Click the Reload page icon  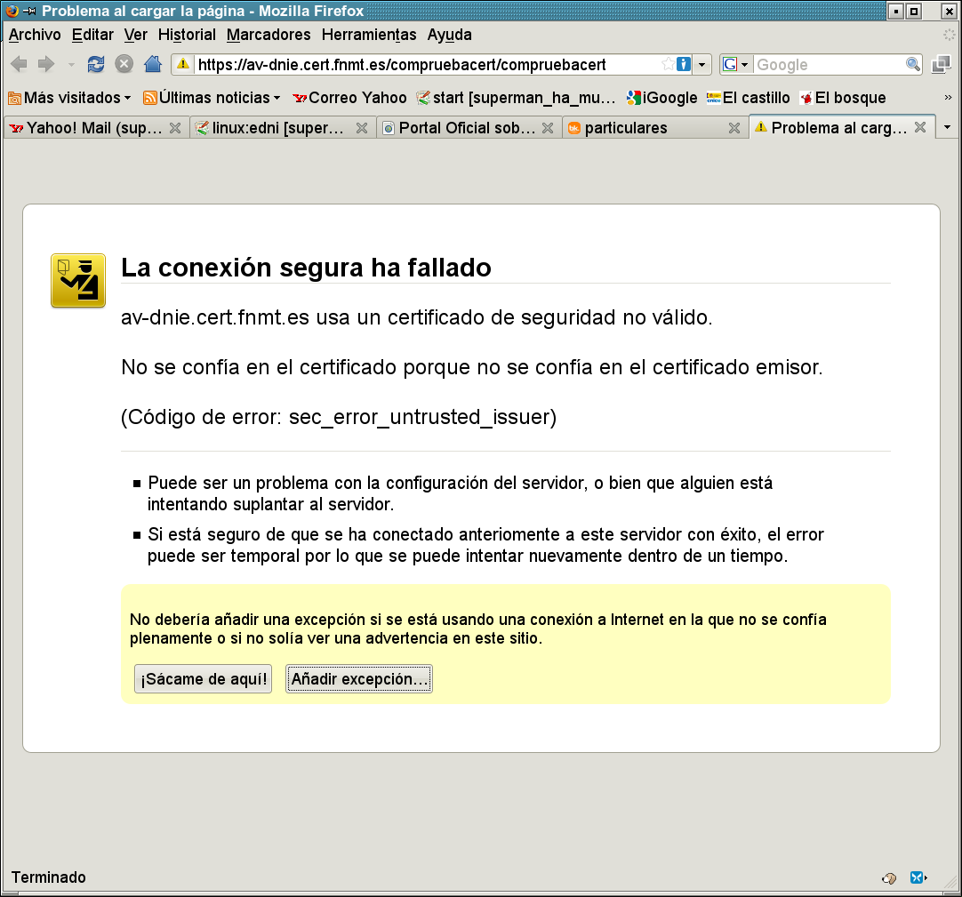96,64
